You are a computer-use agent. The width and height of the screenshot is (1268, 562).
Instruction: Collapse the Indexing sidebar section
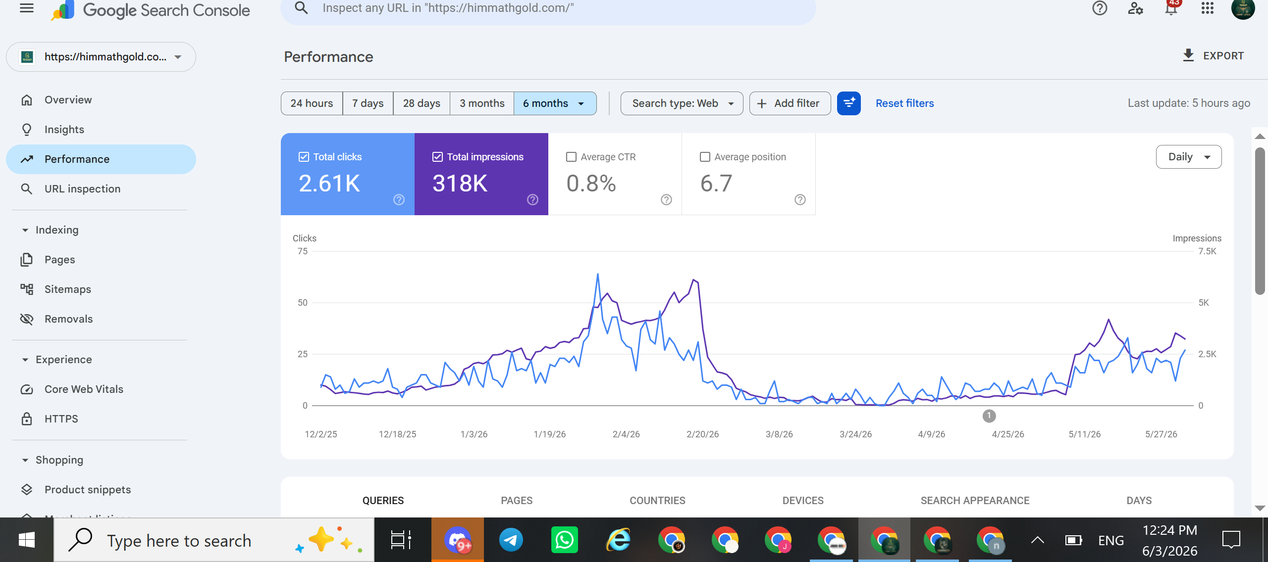[x=25, y=230]
